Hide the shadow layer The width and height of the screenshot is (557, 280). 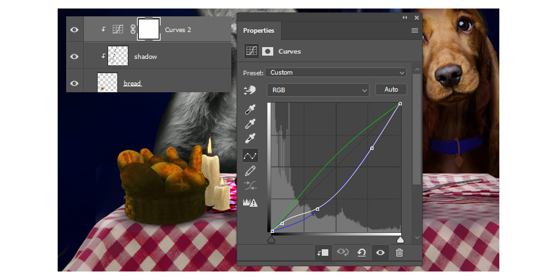tap(74, 56)
